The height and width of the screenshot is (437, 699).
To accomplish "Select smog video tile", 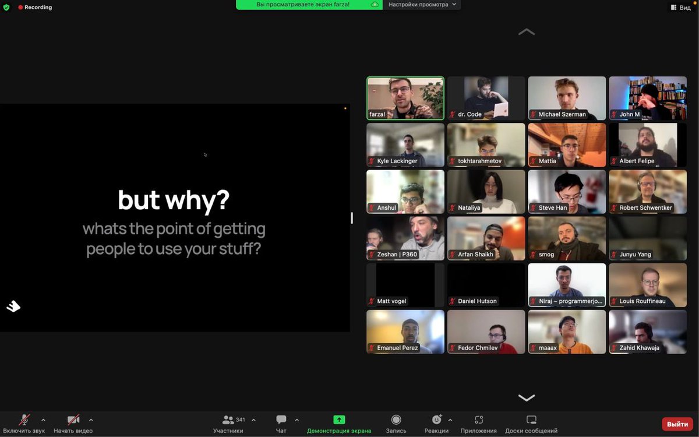I will (x=567, y=238).
